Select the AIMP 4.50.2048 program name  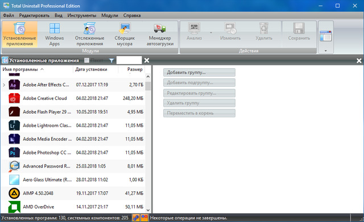click(38, 193)
